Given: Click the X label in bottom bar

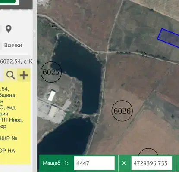Looking at the screenshot, I should point(124,163).
